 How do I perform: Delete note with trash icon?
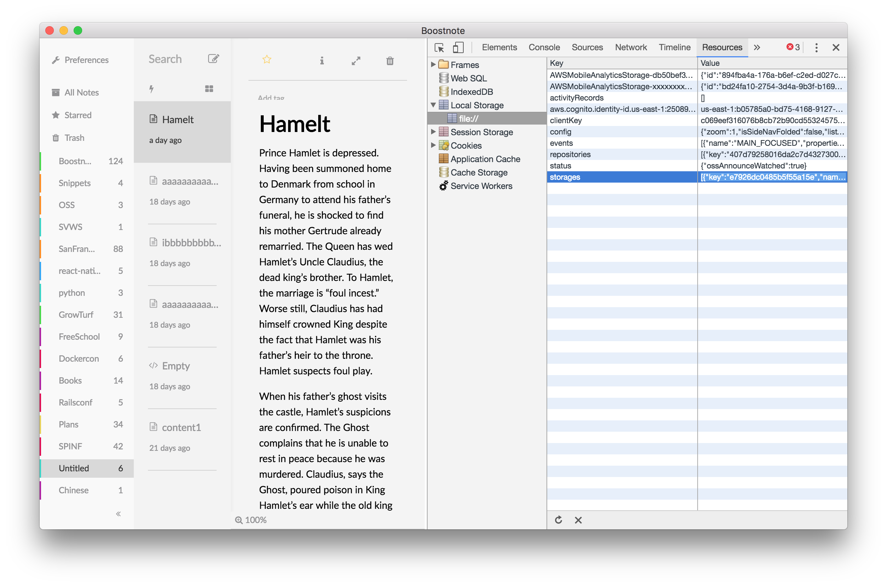(390, 61)
